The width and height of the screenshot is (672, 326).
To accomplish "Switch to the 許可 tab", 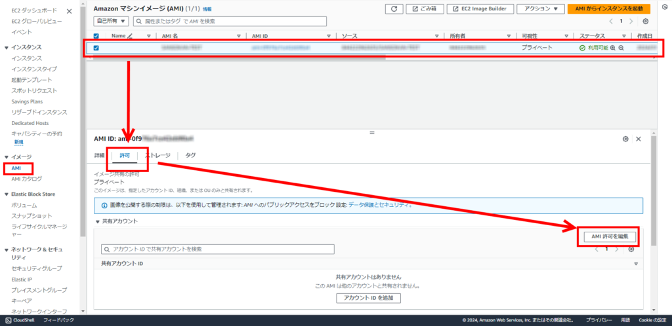I will coord(125,156).
